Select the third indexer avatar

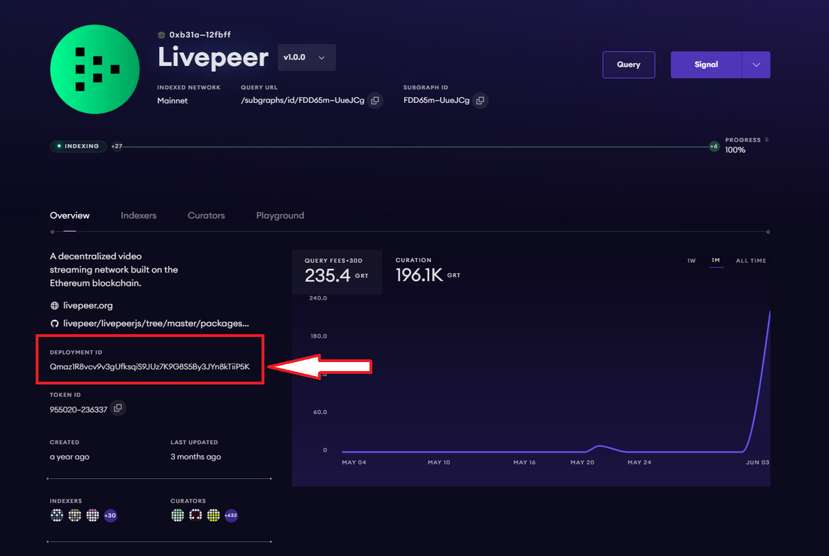tap(92, 515)
